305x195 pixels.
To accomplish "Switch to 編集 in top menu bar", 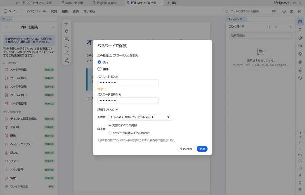I will tap(65, 11).
